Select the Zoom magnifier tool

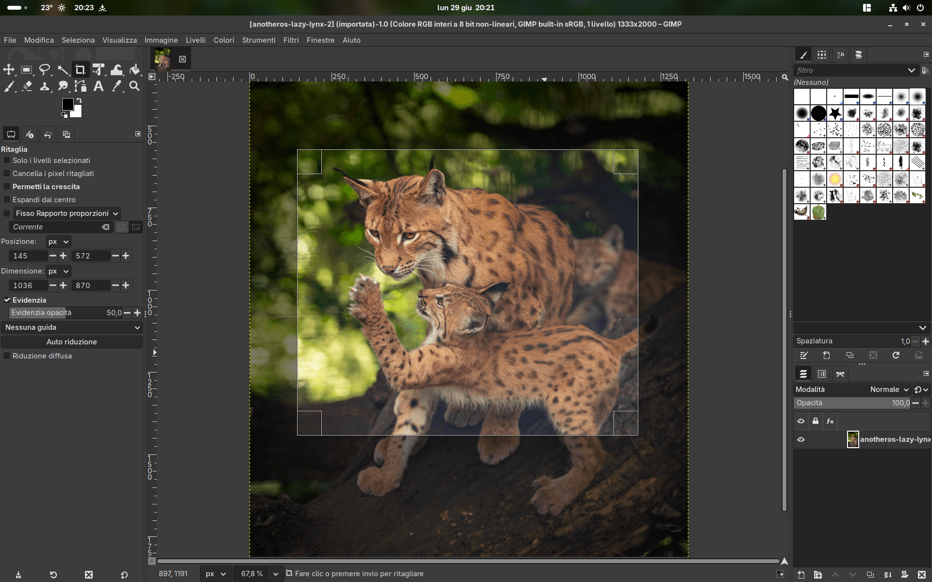click(x=134, y=86)
